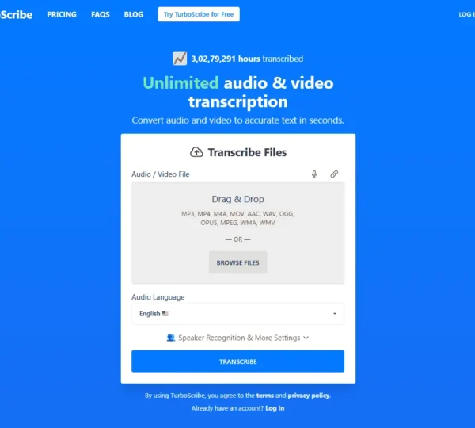Image resolution: width=475 pixels, height=428 pixels.
Task: Click the blue Transcribe button
Action: 237,361
